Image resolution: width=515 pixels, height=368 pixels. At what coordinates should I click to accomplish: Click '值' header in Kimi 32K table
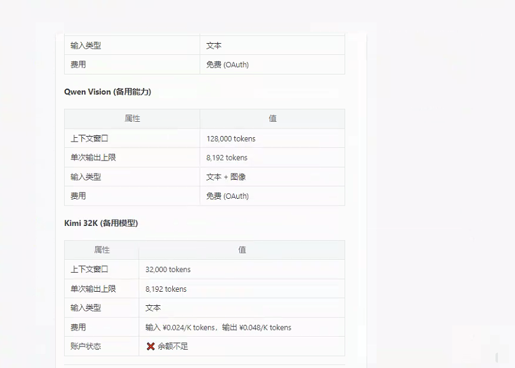tap(242, 250)
